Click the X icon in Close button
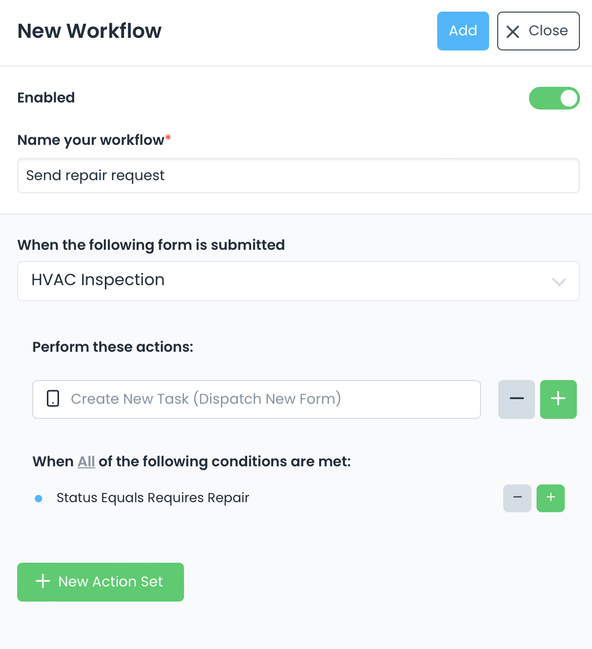This screenshot has width=592, height=649. coord(513,32)
